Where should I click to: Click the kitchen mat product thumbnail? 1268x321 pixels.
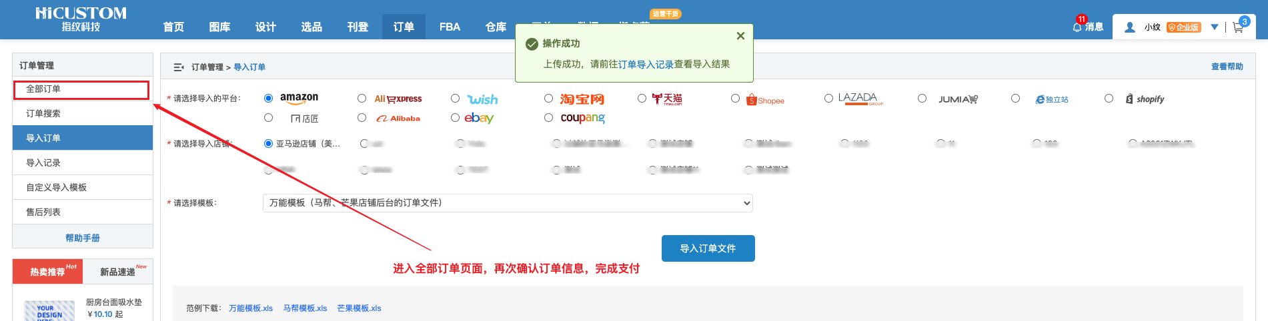click(x=49, y=310)
